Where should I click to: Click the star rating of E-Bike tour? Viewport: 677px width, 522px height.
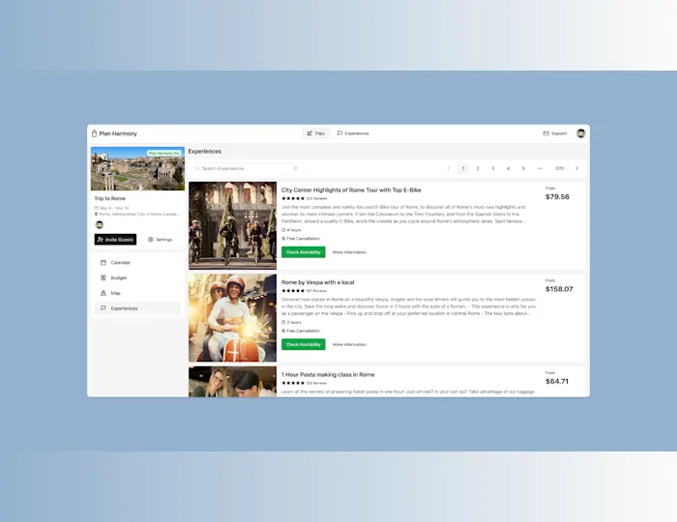point(293,198)
